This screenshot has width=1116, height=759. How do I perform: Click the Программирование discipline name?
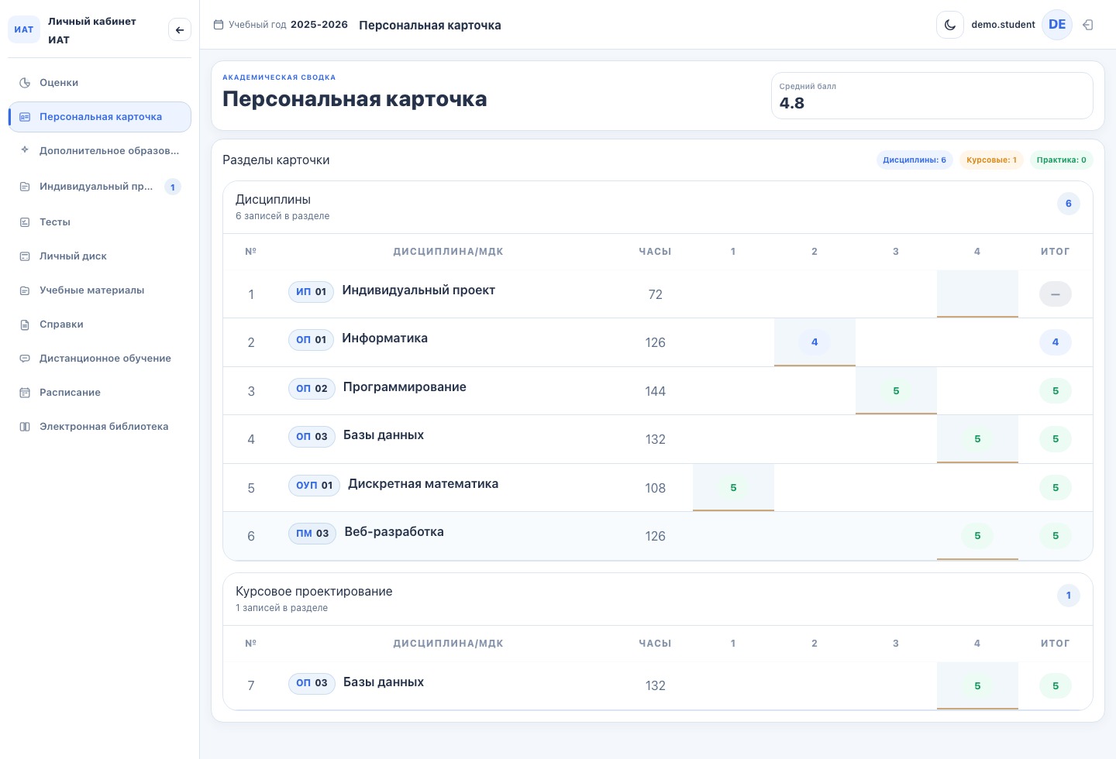point(405,387)
